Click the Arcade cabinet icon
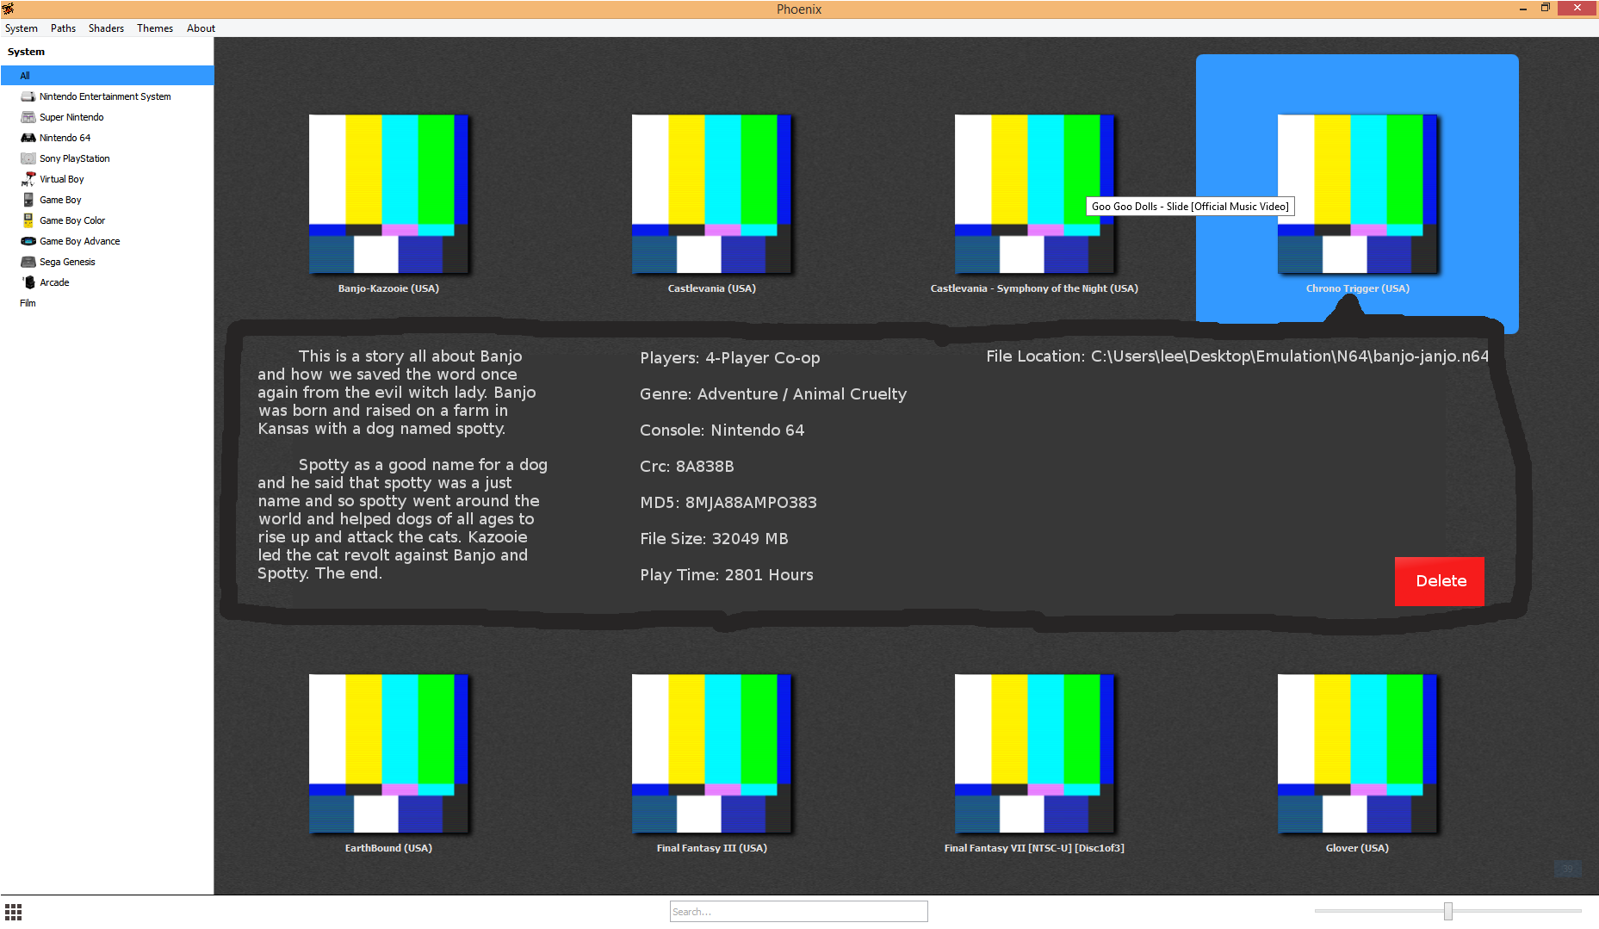This screenshot has width=1599, height=929. click(x=28, y=282)
